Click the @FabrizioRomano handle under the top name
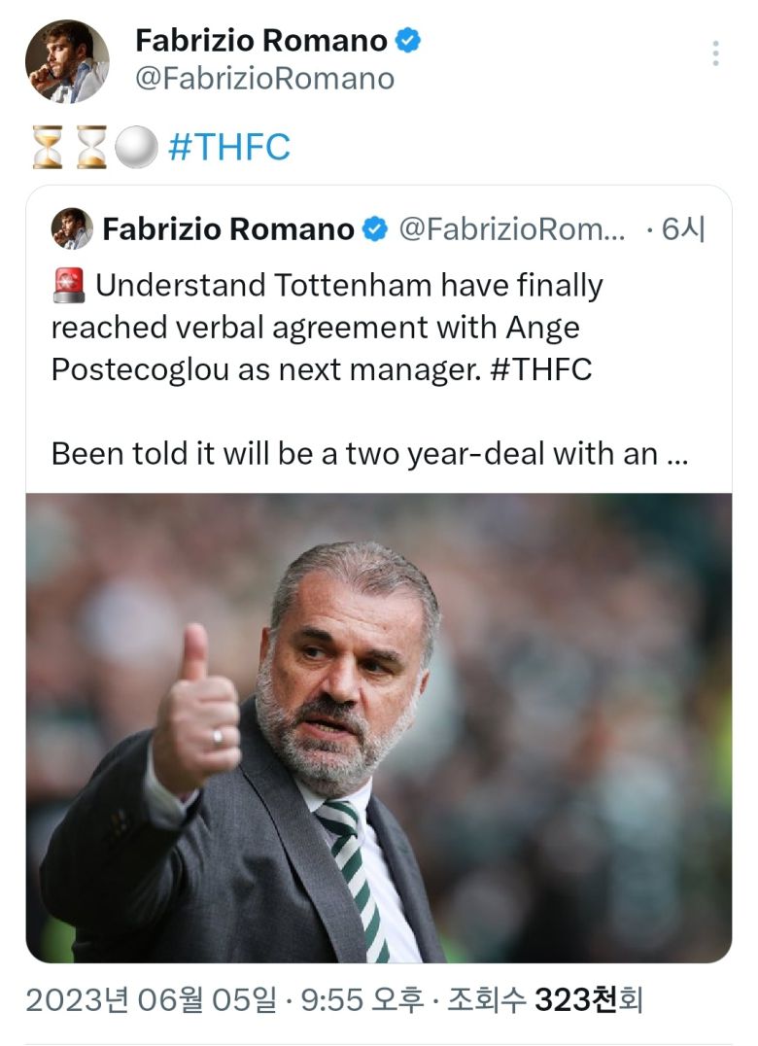 point(264,78)
